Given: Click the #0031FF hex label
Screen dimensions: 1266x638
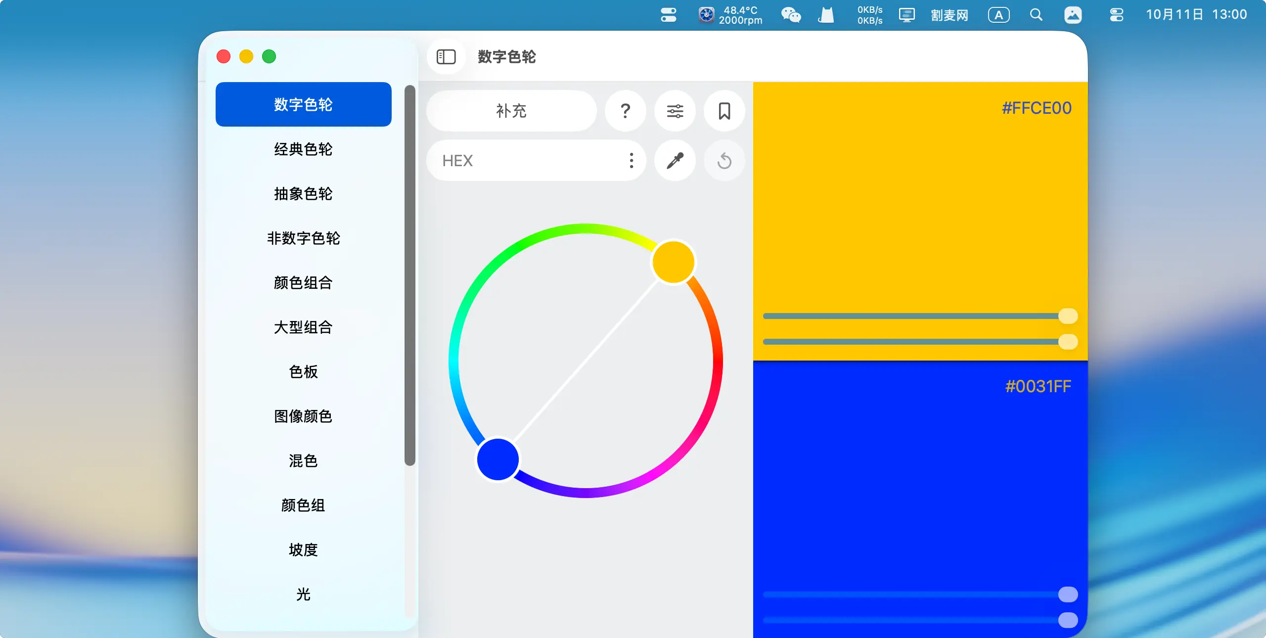Looking at the screenshot, I should pos(1038,386).
